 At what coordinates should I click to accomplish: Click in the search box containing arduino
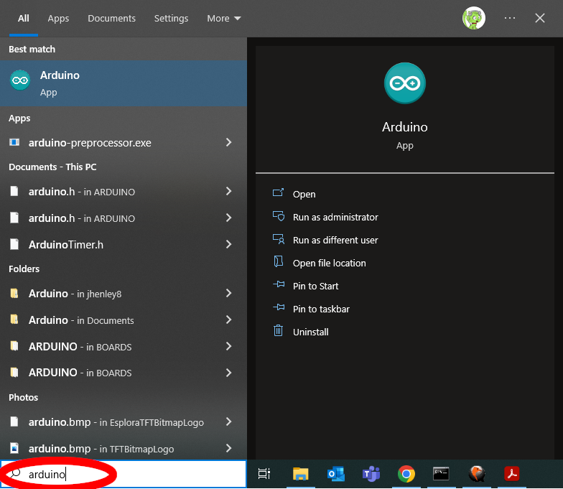pos(124,474)
